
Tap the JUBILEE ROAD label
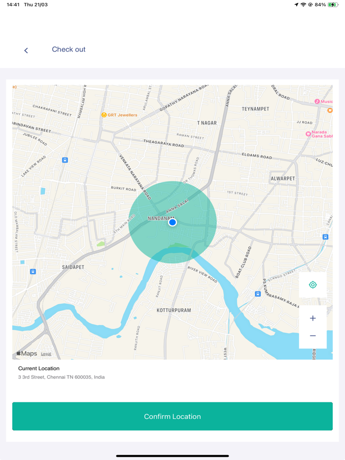[35, 139]
